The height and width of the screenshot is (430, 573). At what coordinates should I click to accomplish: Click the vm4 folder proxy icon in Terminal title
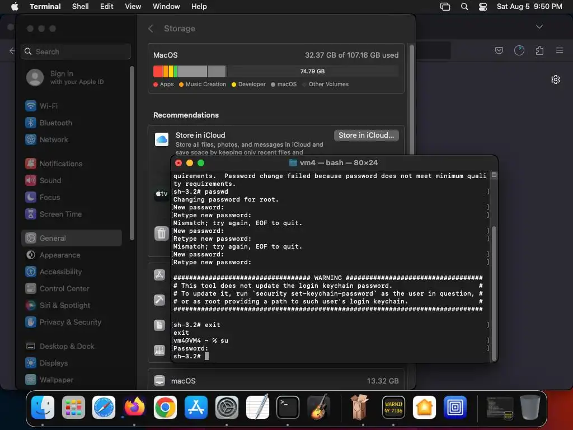pyautogui.click(x=293, y=163)
